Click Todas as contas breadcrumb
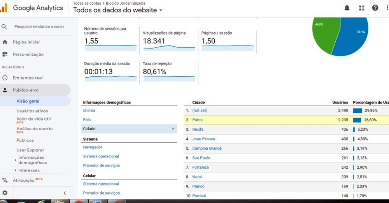389x203 pixels. [x=87, y=3]
